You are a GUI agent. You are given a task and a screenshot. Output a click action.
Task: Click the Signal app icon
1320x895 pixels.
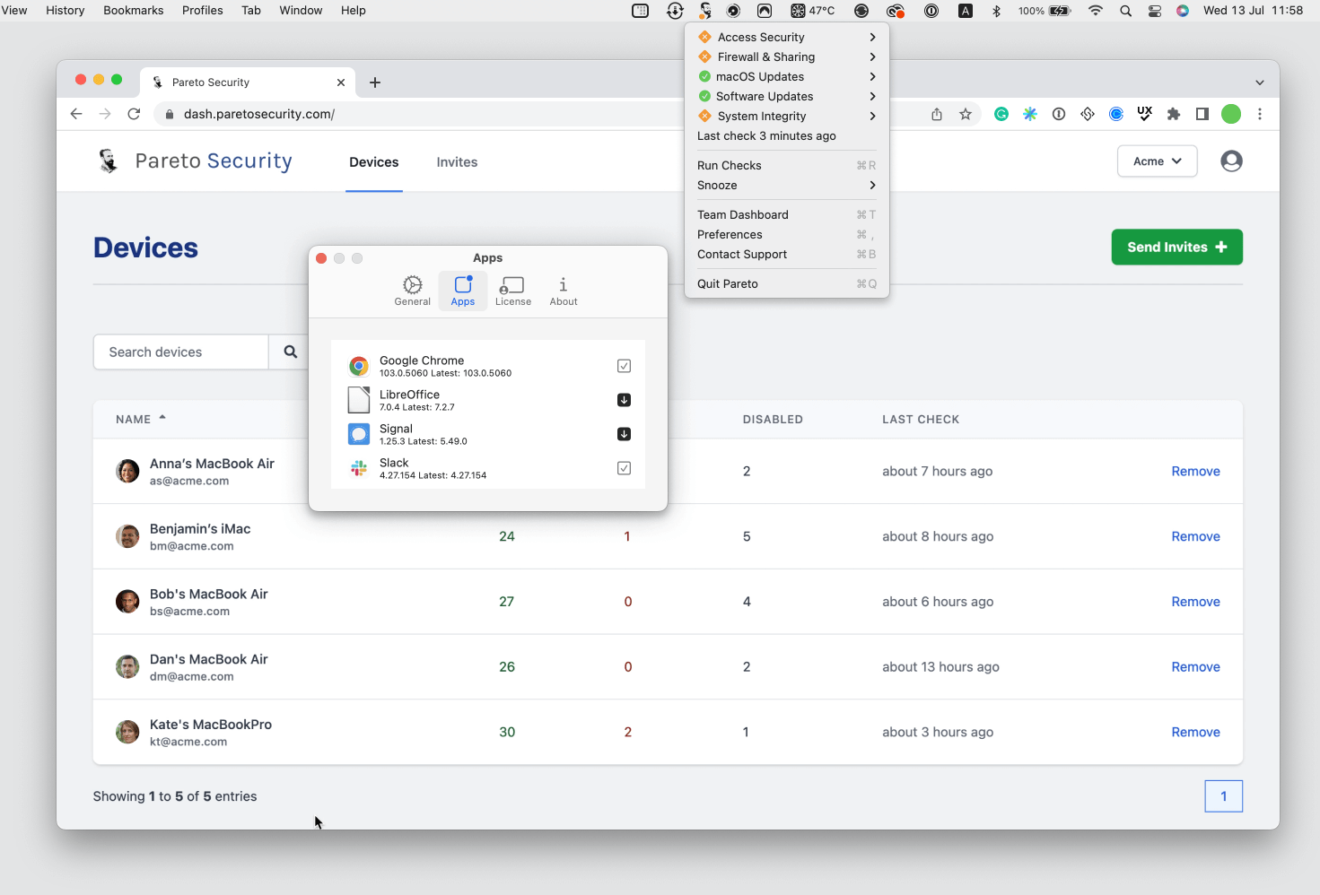coord(359,434)
